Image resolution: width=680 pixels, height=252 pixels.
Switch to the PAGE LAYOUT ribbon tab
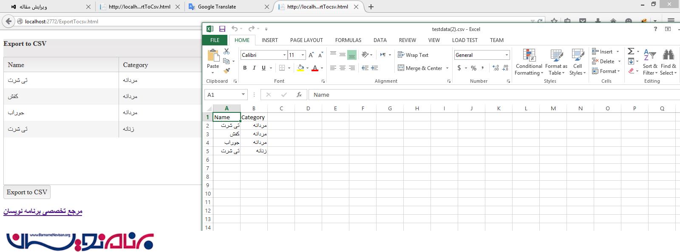point(306,40)
